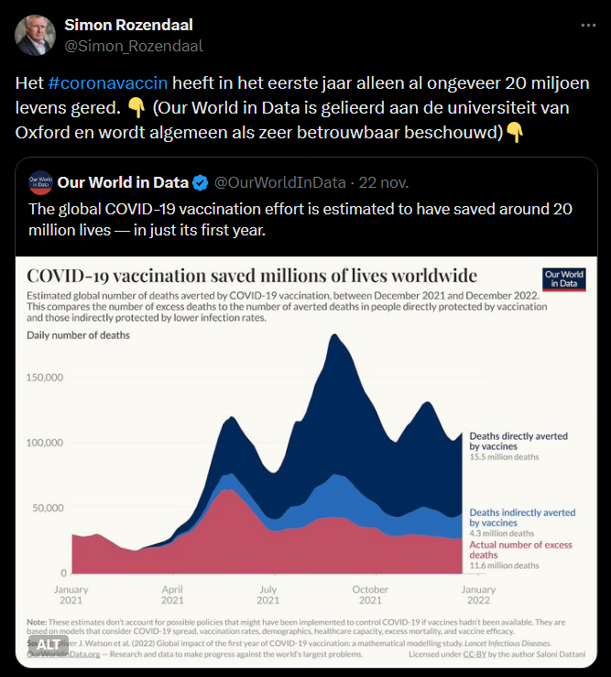The image size is (611, 677).
Task: Open the @Simon_Rozendaal handle link
Action: 134,46
